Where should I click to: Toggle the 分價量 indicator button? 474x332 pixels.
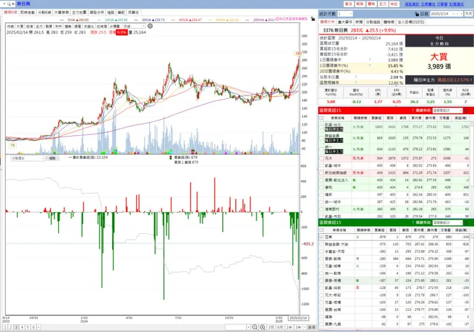tap(115, 26)
